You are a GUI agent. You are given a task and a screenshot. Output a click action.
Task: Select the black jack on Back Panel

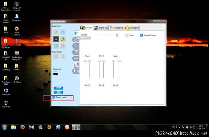pyautogui.click(x=56, y=39)
